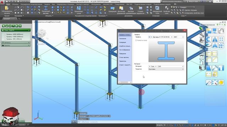Screen dimensions: 227x127
Task: Toggle the checkbox under the Profile row in the dialog
Action: [x=136, y=41]
